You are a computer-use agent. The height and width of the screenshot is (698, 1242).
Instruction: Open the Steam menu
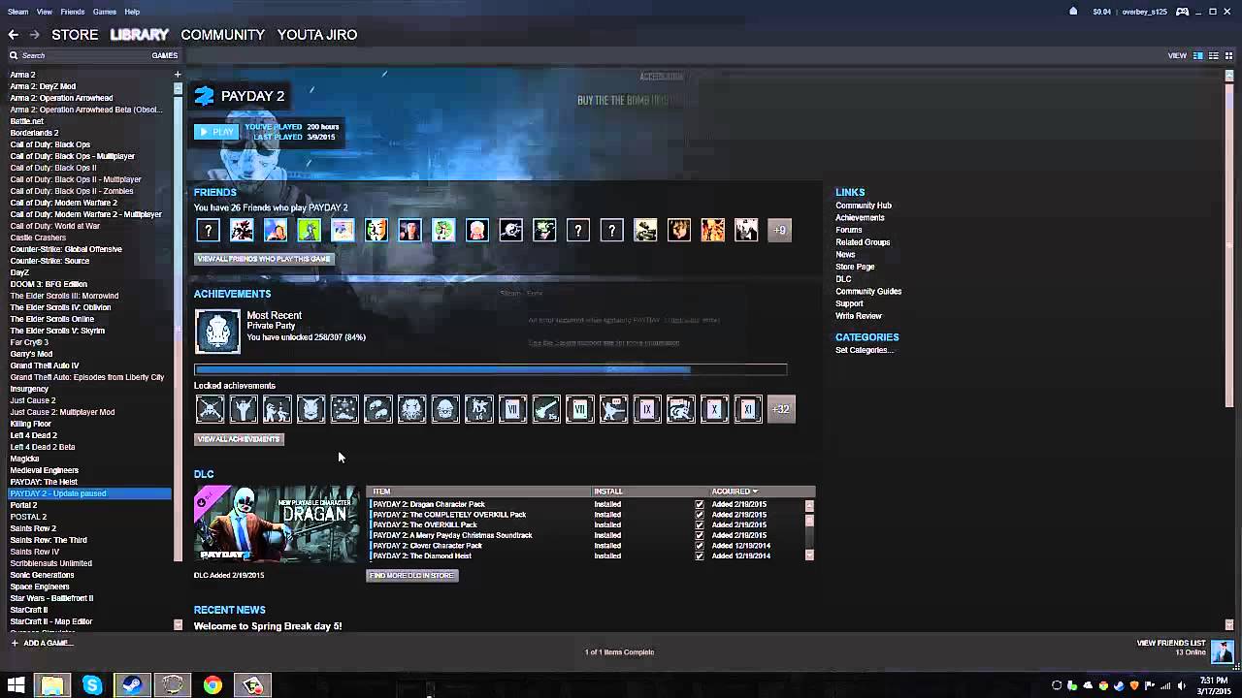click(17, 12)
